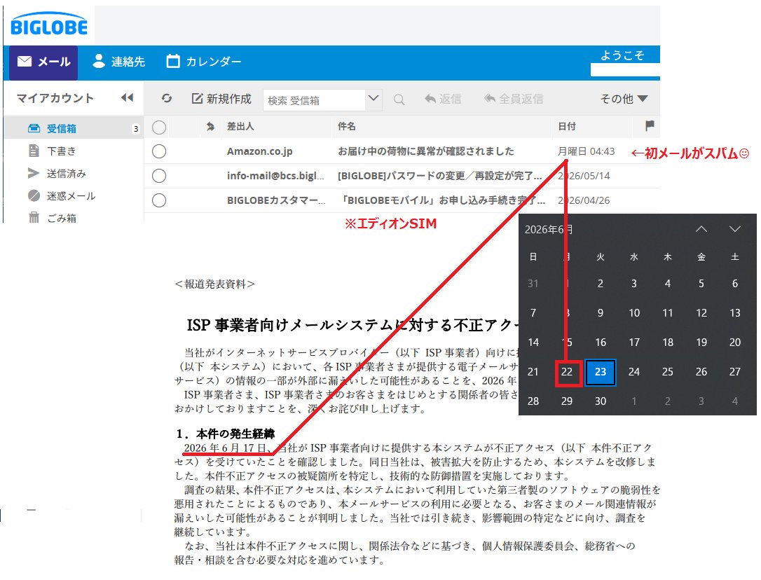Select June 28 in the calendar
Viewport: 761px width, 580px height.
533,401
